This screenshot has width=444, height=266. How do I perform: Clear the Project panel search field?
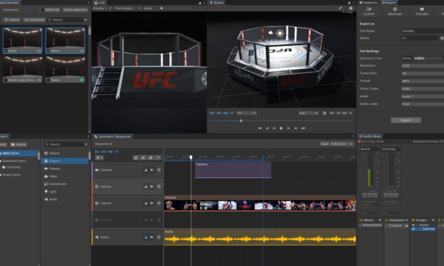[86, 144]
